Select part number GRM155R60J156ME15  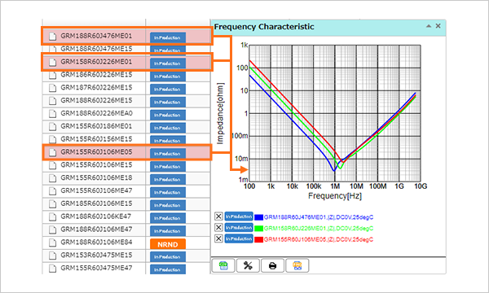96,139
